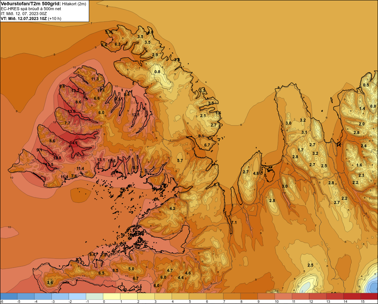Click the 7.8 temperature value

click(x=104, y=255)
